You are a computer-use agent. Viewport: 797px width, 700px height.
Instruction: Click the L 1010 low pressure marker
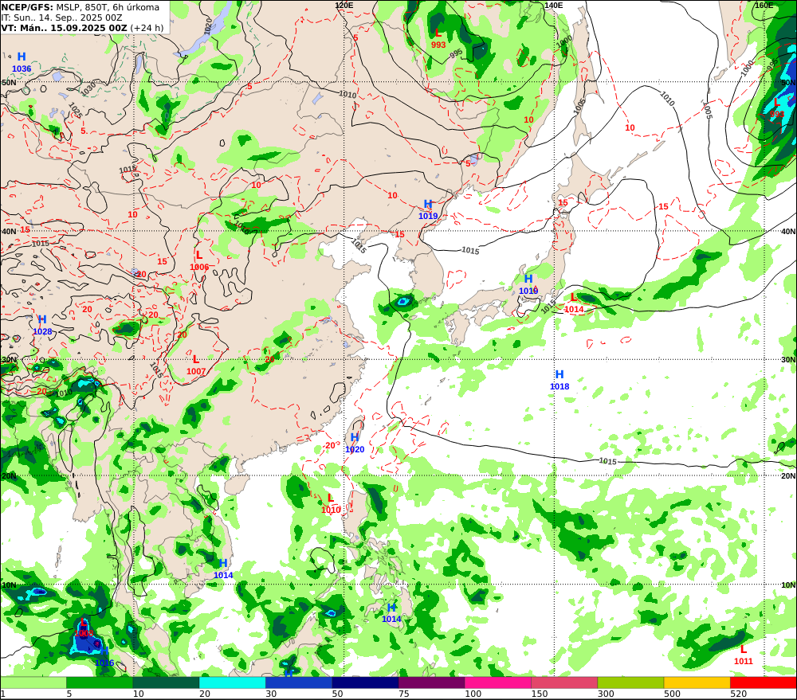tap(331, 503)
